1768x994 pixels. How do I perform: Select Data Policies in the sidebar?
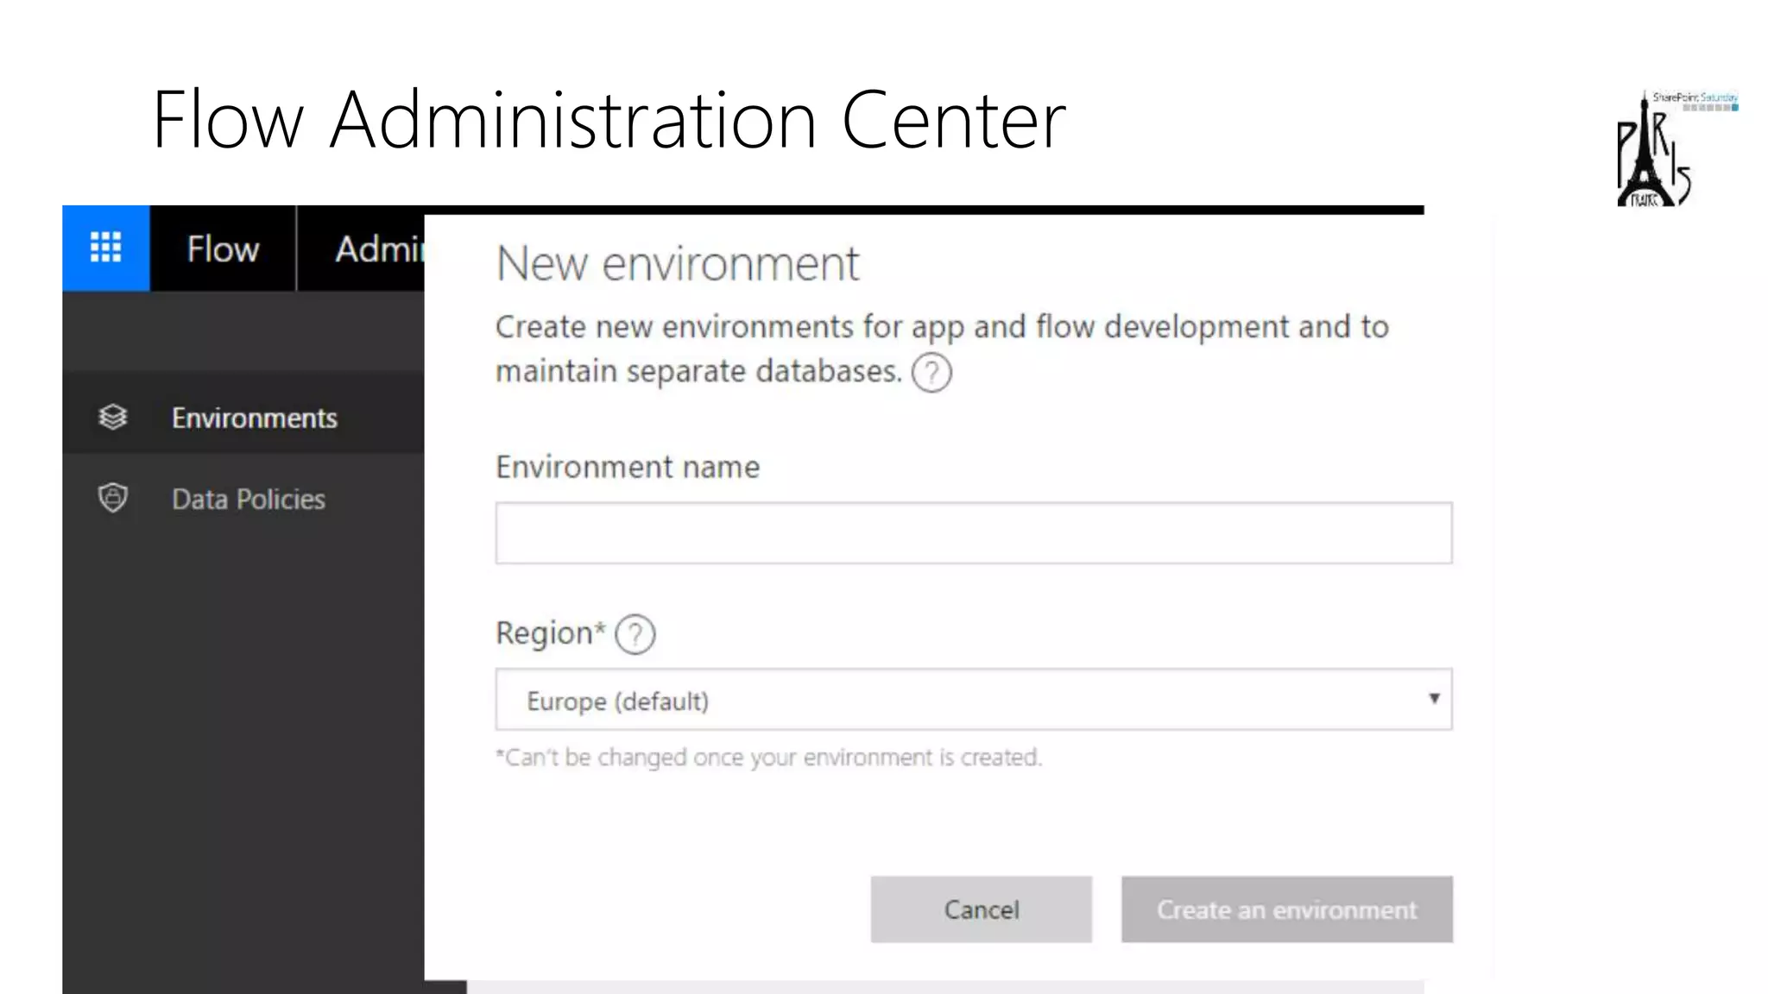tap(249, 499)
